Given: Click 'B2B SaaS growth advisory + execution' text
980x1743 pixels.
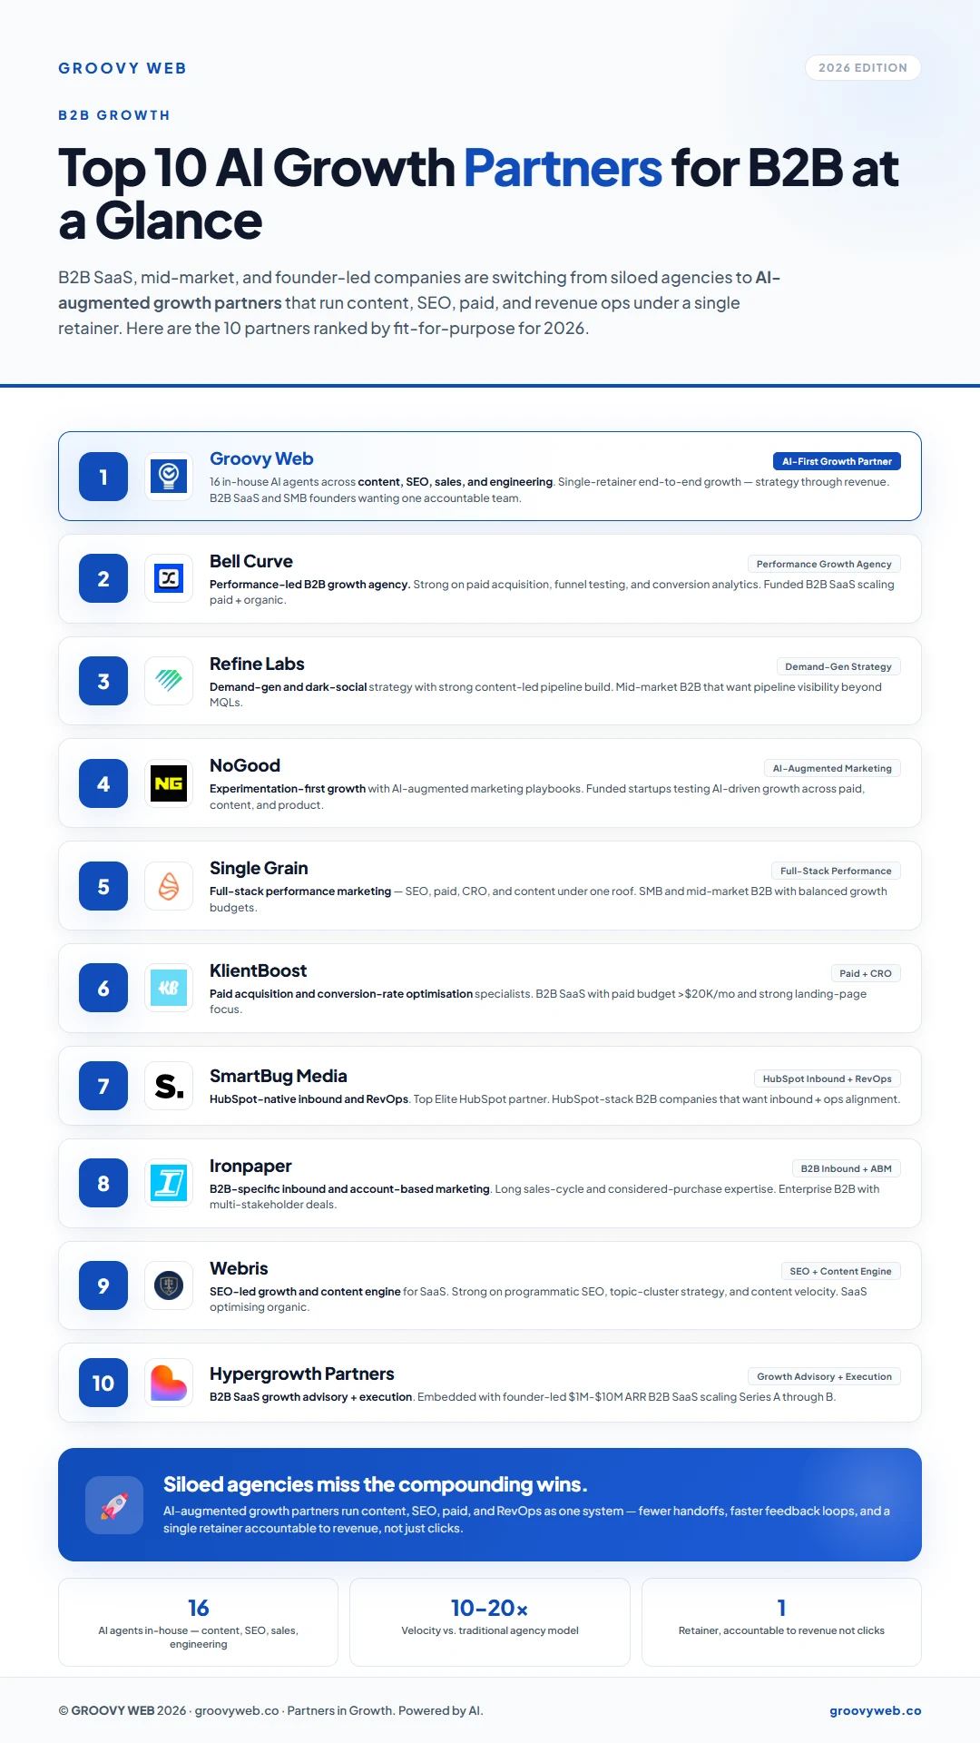Looking at the screenshot, I should coord(310,1397).
